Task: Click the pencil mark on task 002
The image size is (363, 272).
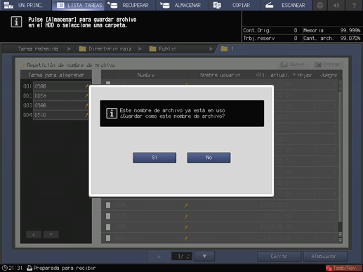Action: [86, 96]
